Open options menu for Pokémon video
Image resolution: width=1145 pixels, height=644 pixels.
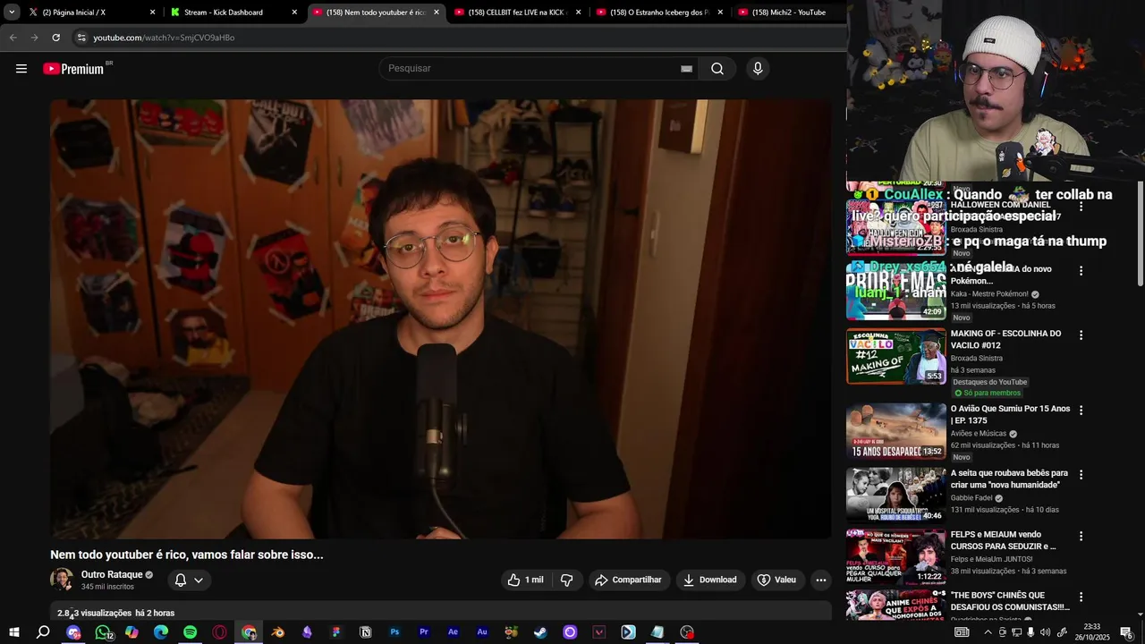coord(1081,271)
